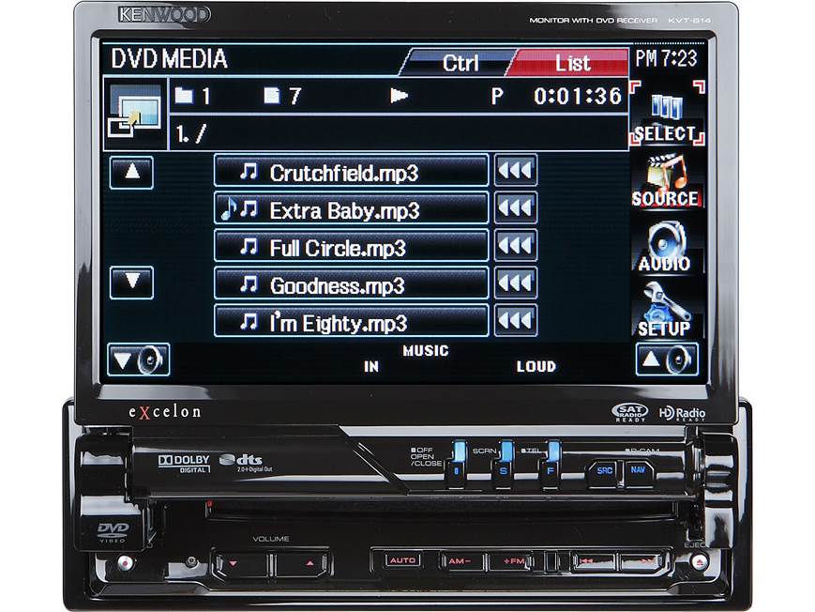Screen dimensions: 815x612
Task: Tap scroll text arrows beside Full Circle.mp3
Action: [516, 245]
